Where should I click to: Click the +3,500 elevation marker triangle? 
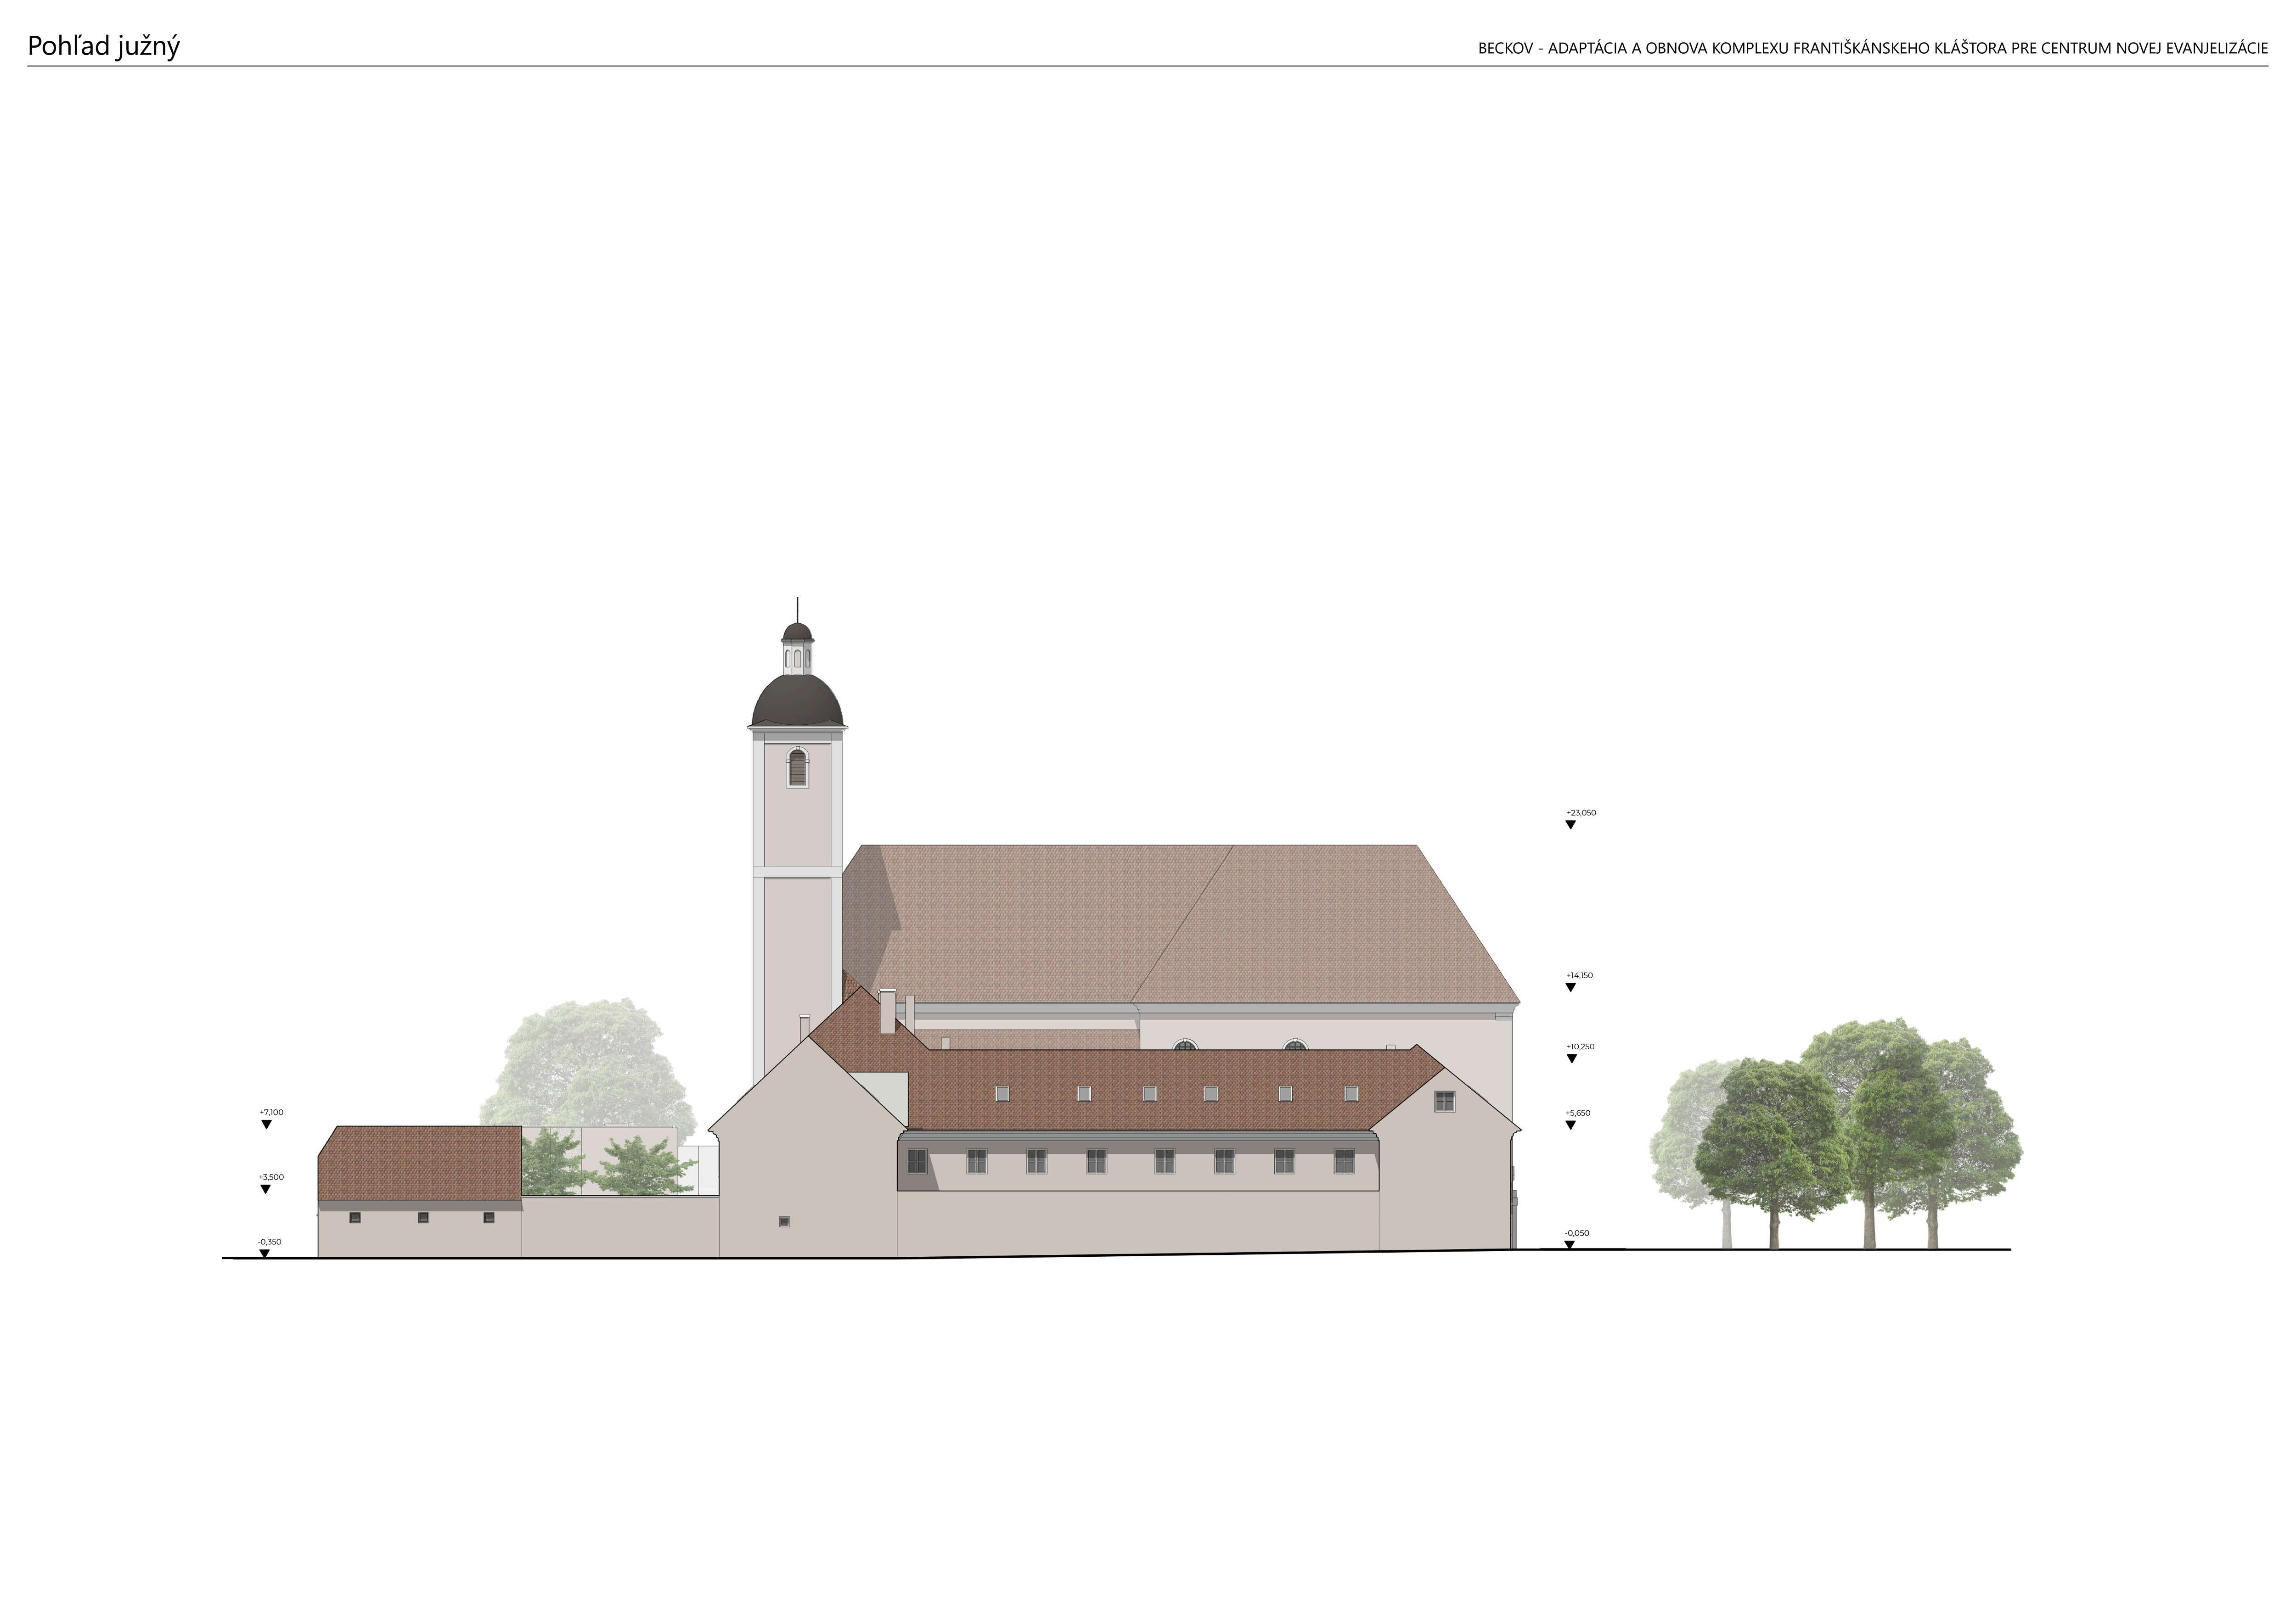[265, 1189]
